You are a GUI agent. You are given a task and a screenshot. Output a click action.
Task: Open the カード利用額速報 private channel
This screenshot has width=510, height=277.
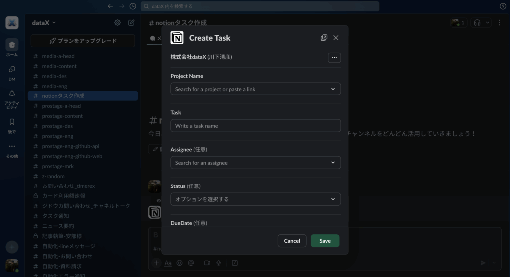pyautogui.click(x=83, y=196)
